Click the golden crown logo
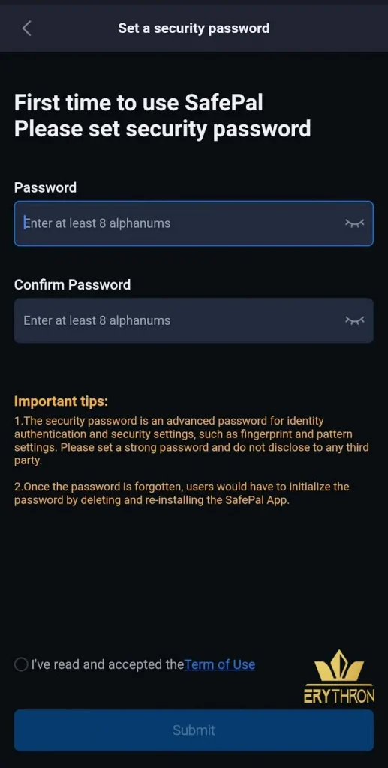This screenshot has width=388, height=768. click(339, 666)
